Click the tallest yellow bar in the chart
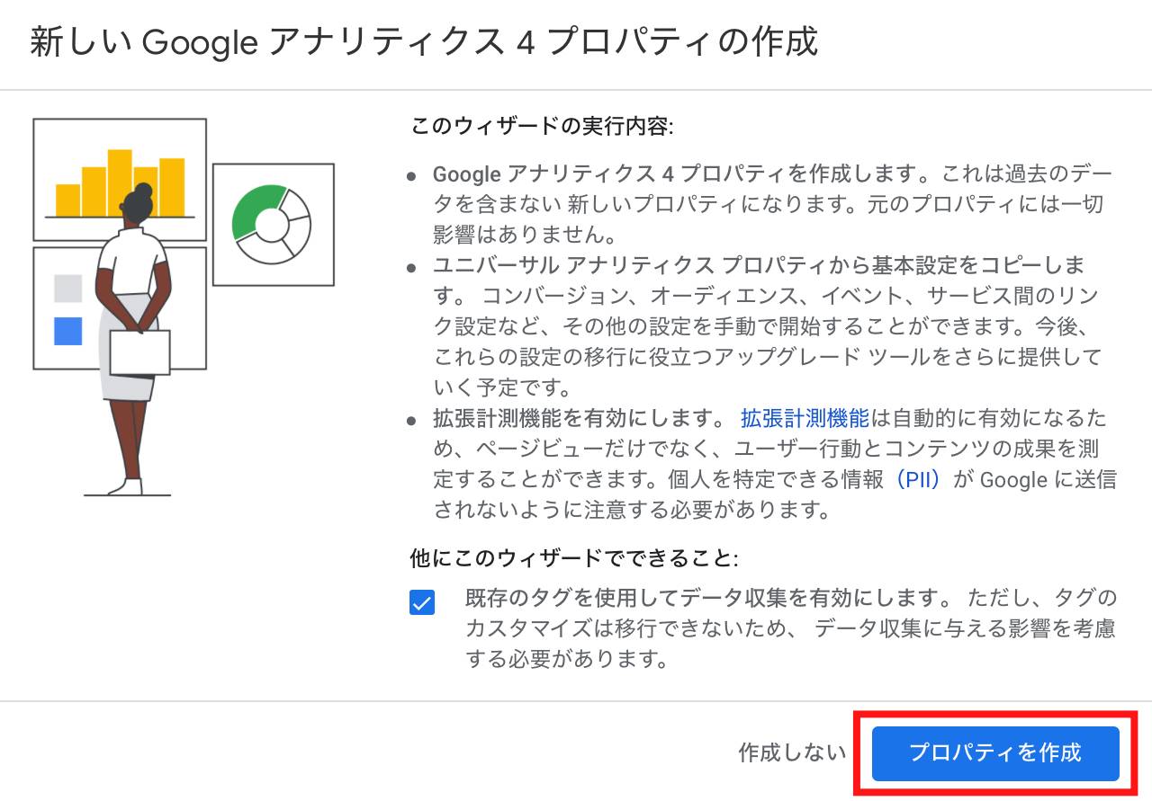The image size is (1152, 801). click(x=120, y=182)
